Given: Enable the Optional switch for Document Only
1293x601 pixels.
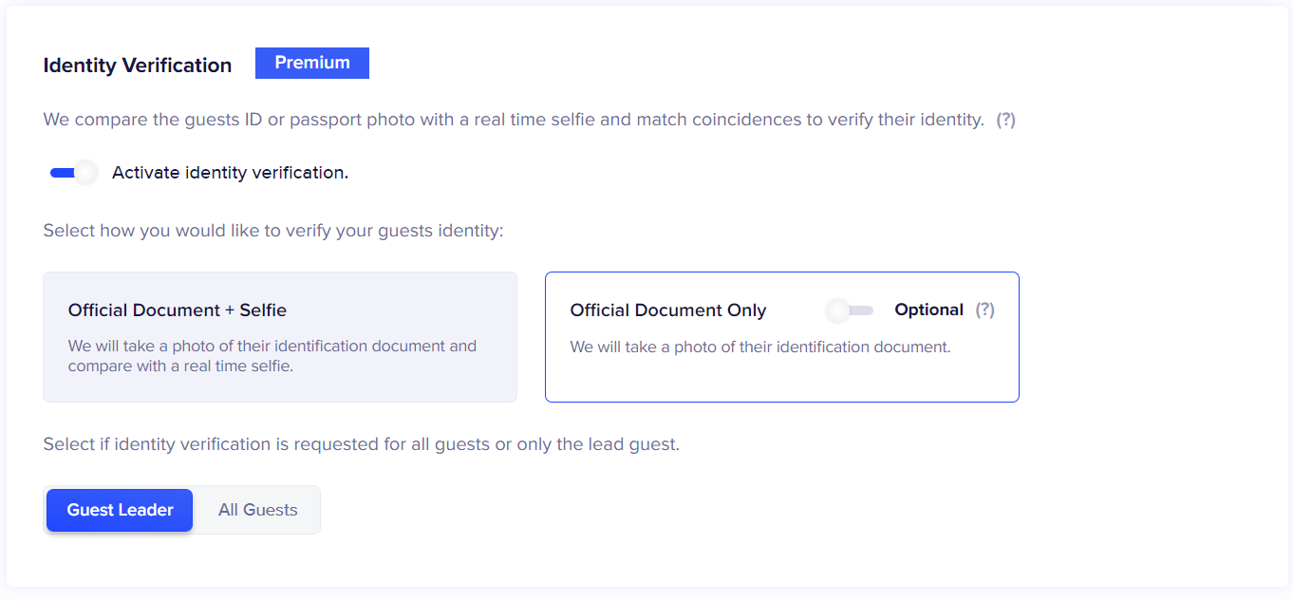Looking at the screenshot, I should [850, 310].
